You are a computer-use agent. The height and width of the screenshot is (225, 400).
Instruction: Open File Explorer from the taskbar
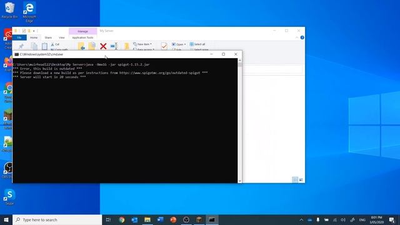point(147,219)
